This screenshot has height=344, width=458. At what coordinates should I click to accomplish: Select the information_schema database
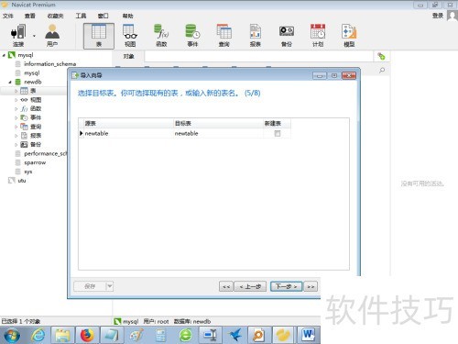point(49,64)
